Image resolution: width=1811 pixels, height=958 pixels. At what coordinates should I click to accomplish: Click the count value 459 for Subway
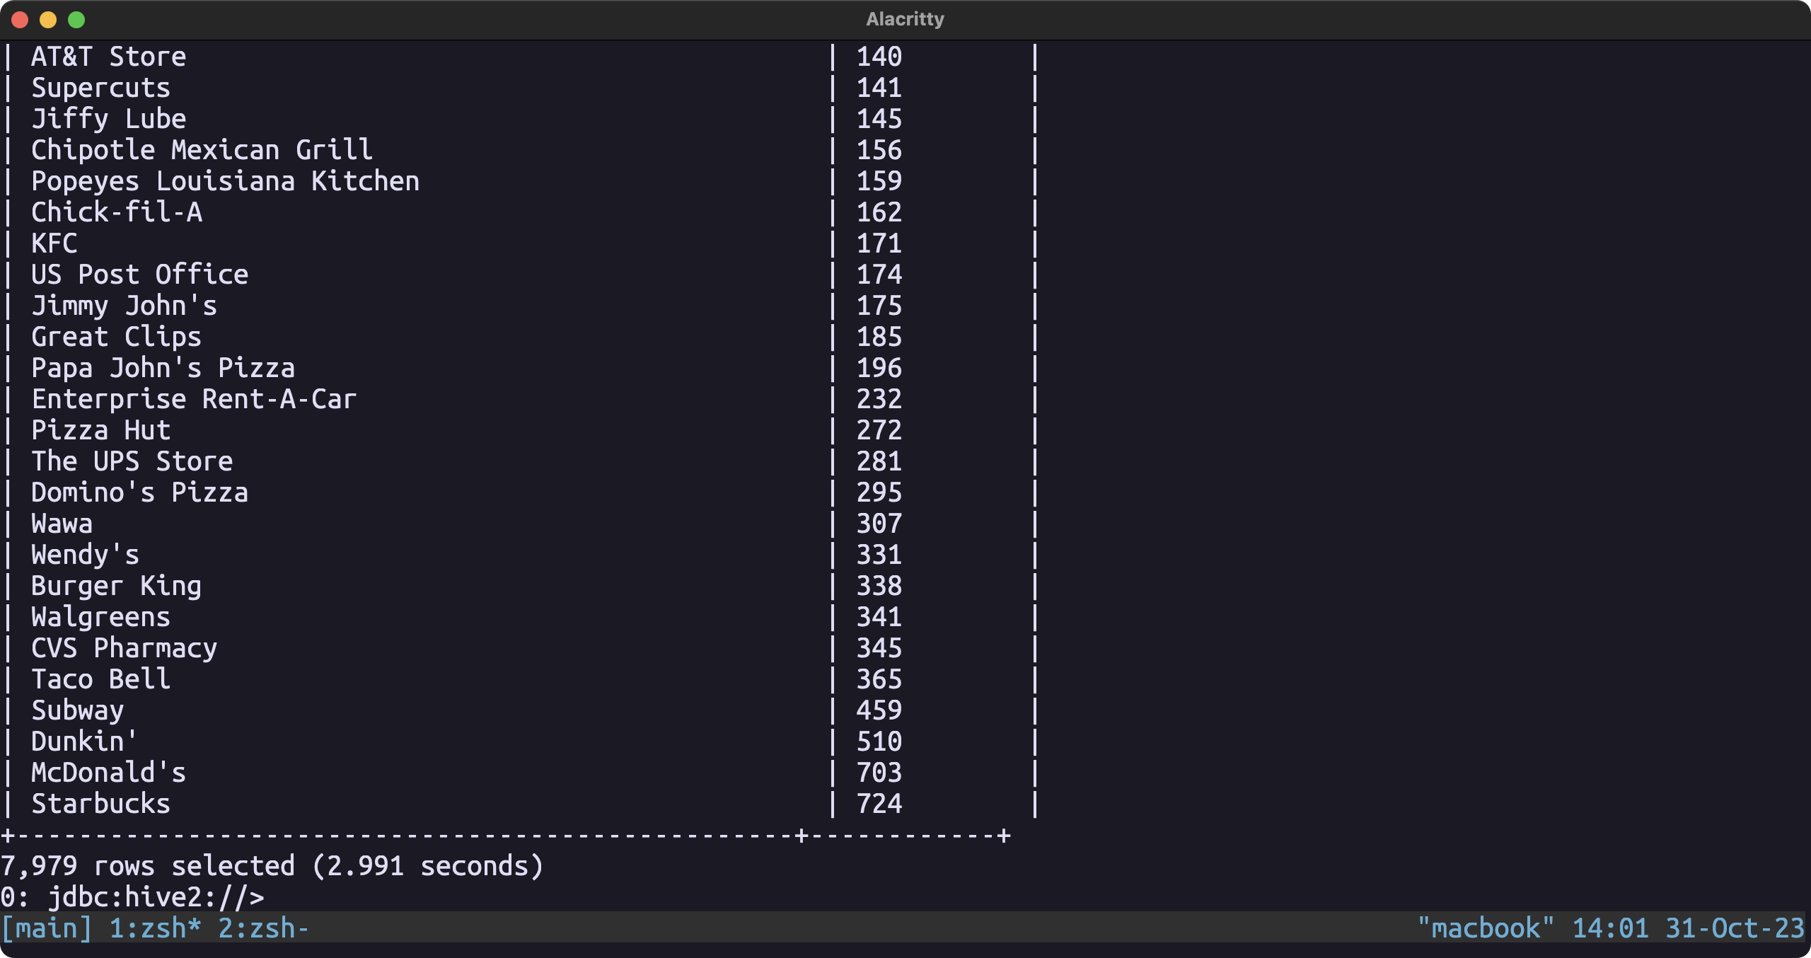(x=879, y=710)
